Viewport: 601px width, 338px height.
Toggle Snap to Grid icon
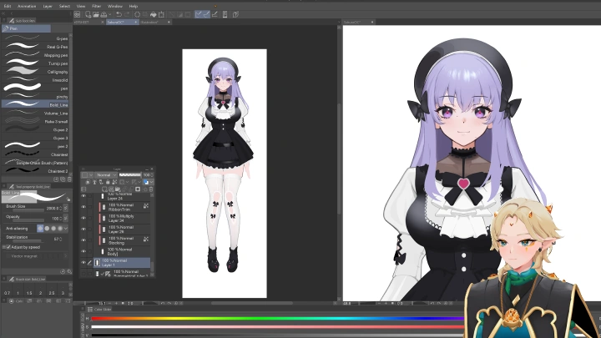(x=215, y=14)
